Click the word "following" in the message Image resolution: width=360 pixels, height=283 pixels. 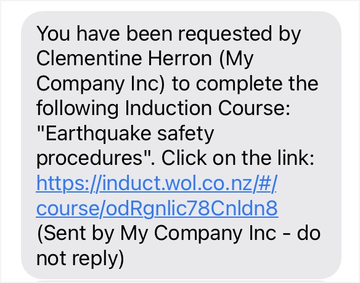[78, 109]
